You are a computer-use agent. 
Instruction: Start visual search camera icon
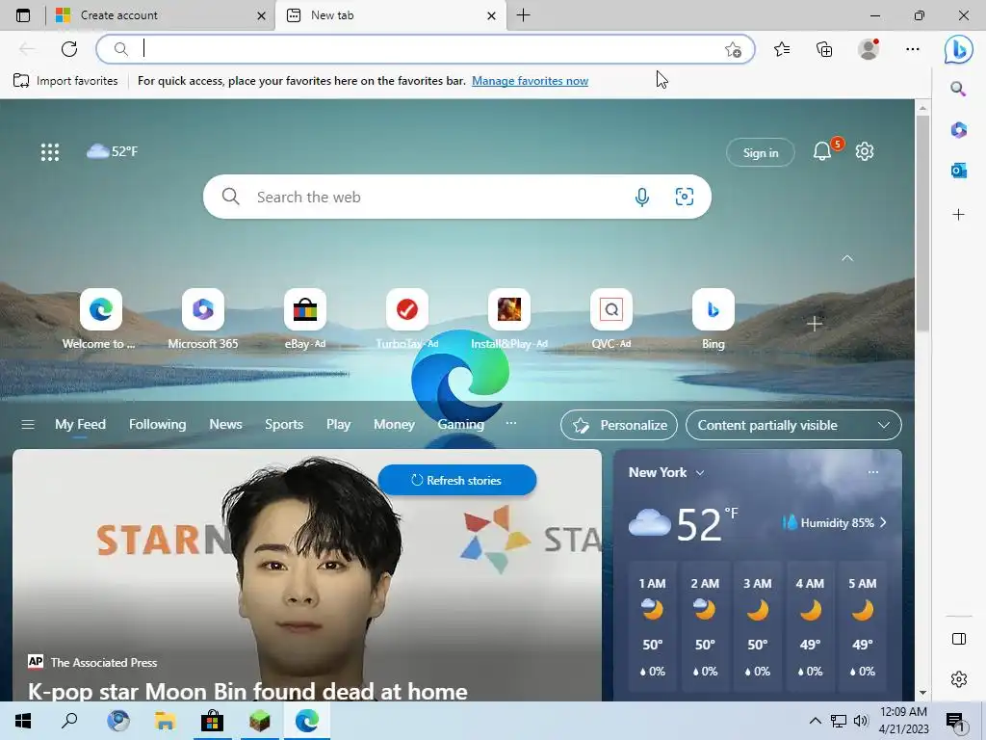click(x=685, y=197)
